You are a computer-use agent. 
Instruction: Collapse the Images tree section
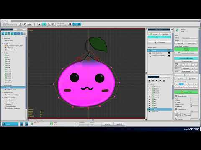[3, 44]
